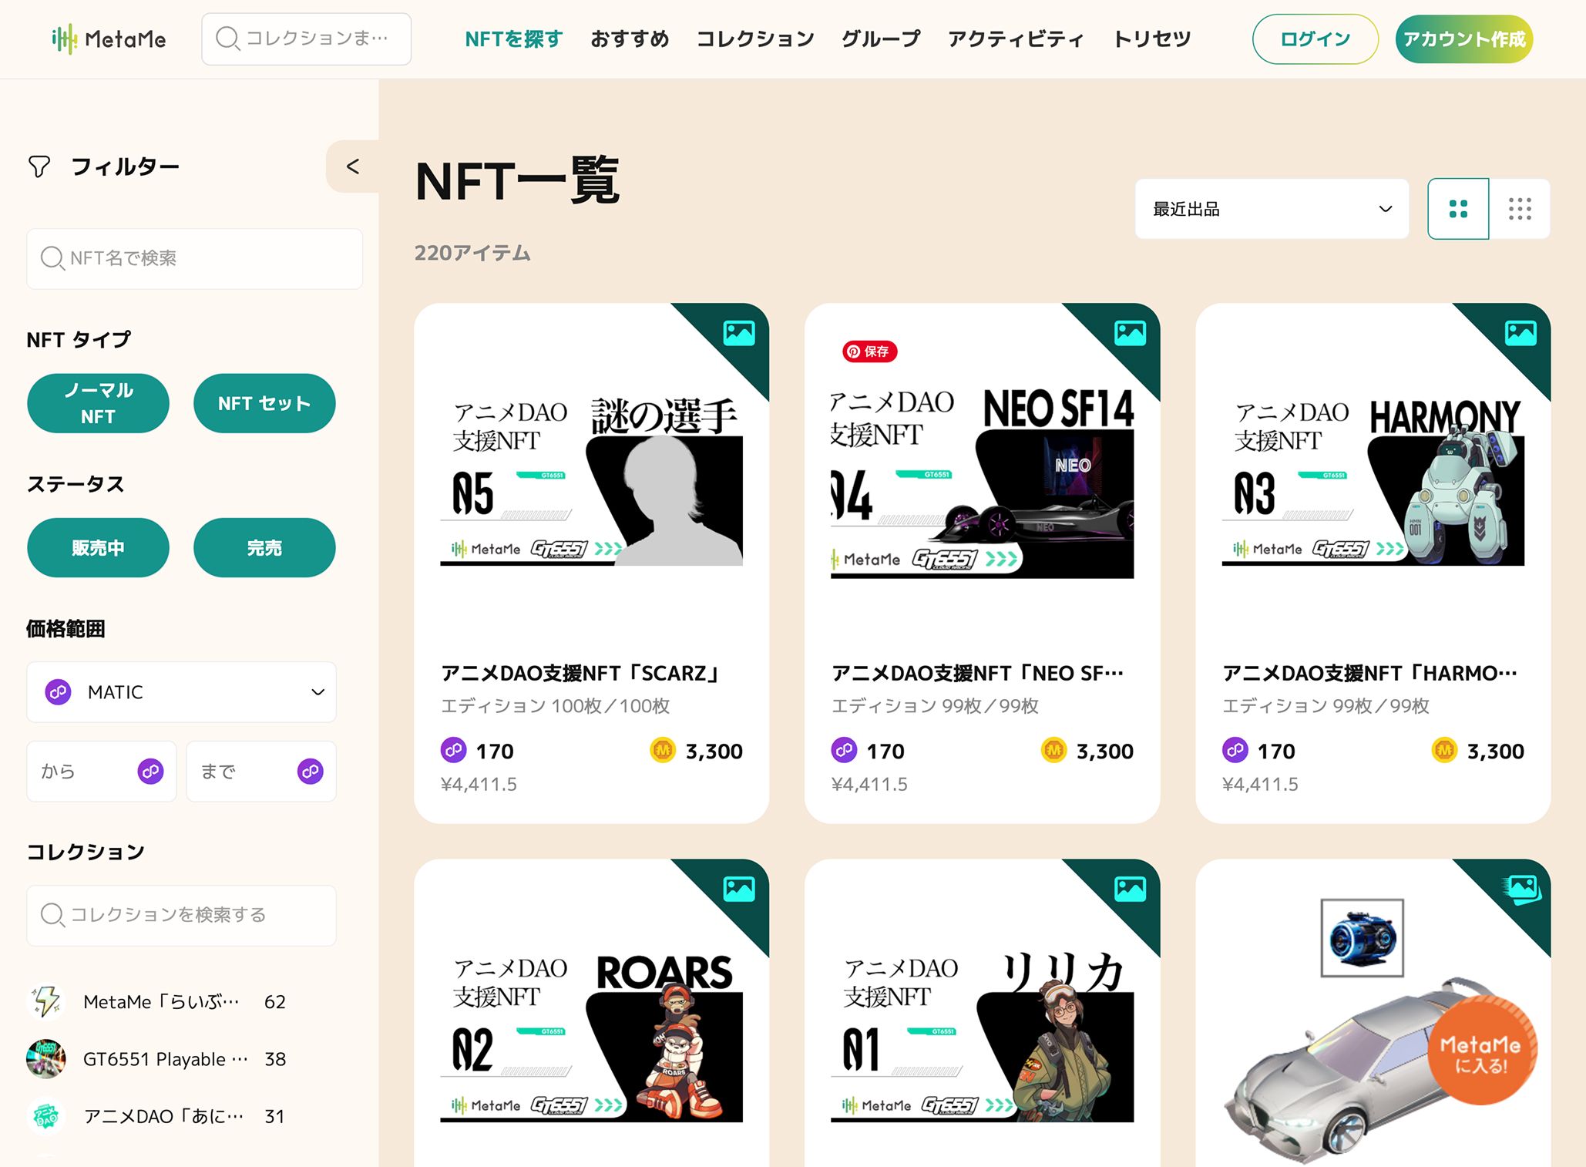Image resolution: width=1586 pixels, height=1167 pixels.
Task: Click MATIC icon on NEO SF14 price
Action: pyautogui.click(x=844, y=750)
